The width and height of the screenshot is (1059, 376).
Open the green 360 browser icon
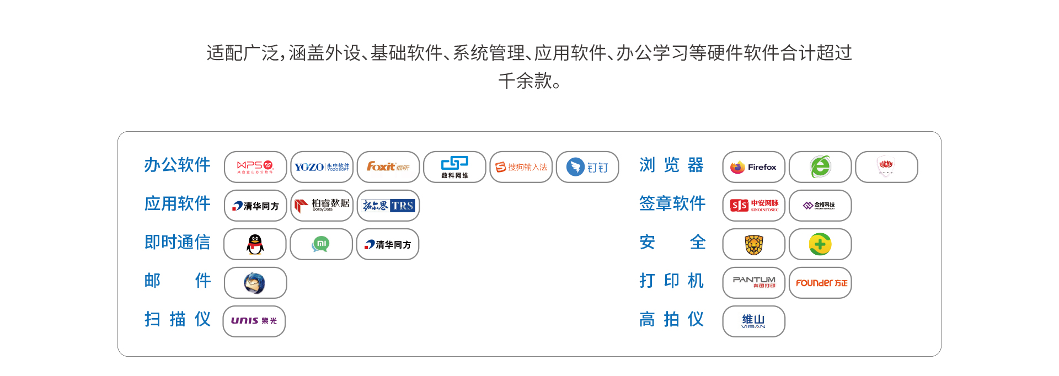click(x=820, y=167)
